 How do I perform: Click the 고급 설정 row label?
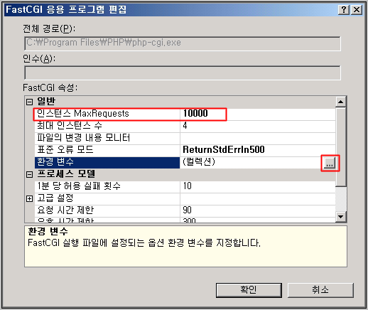(55, 198)
